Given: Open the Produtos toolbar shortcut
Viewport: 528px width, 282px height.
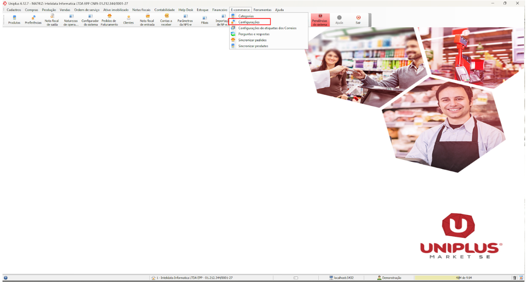Looking at the screenshot, I should point(14,20).
